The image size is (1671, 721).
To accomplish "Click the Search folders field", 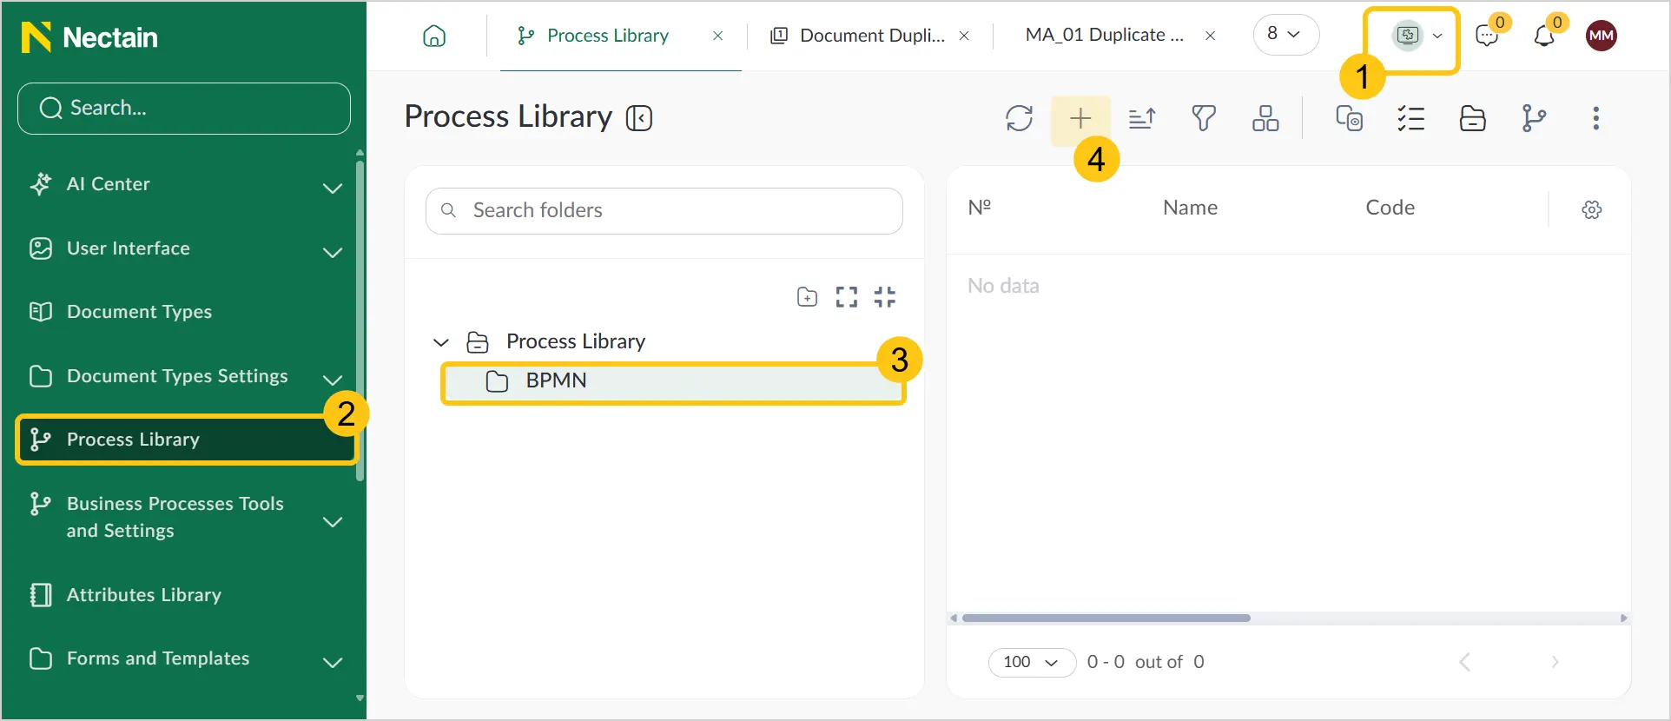I will point(664,211).
